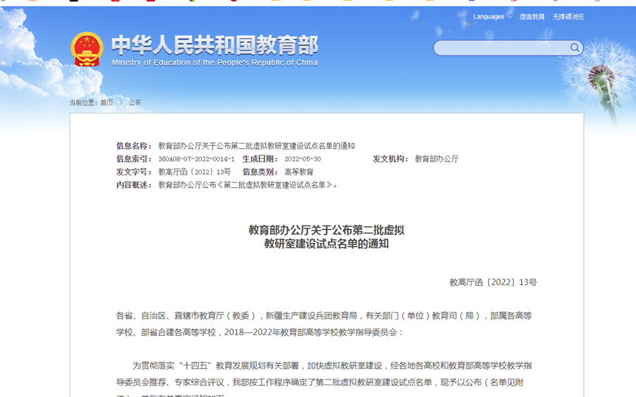Open the 公开 breadcrumb link
The image size is (636, 397).
pyautogui.click(x=135, y=102)
